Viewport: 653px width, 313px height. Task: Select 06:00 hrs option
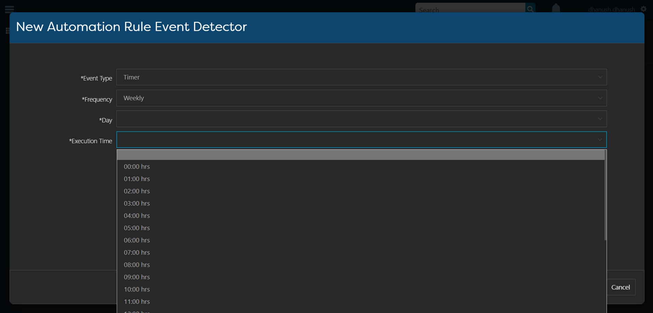pyautogui.click(x=137, y=240)
